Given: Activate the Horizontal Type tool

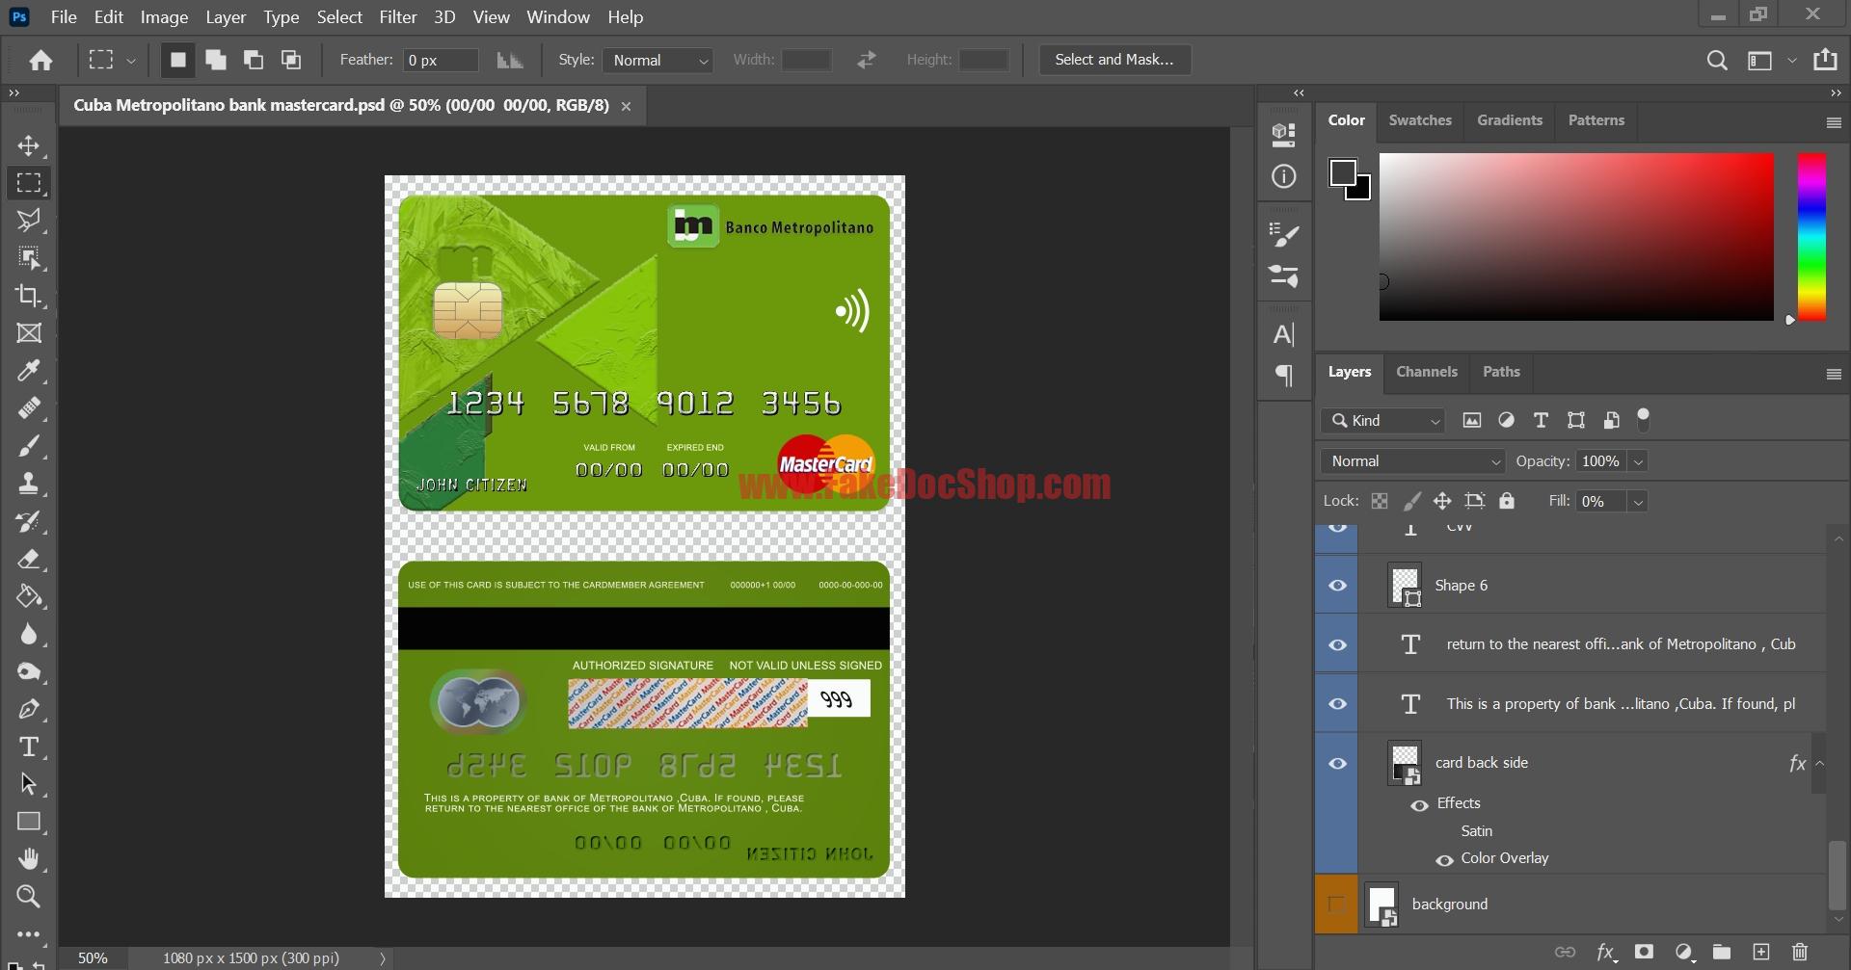Looking at the screenshot, I should [29, 747].
